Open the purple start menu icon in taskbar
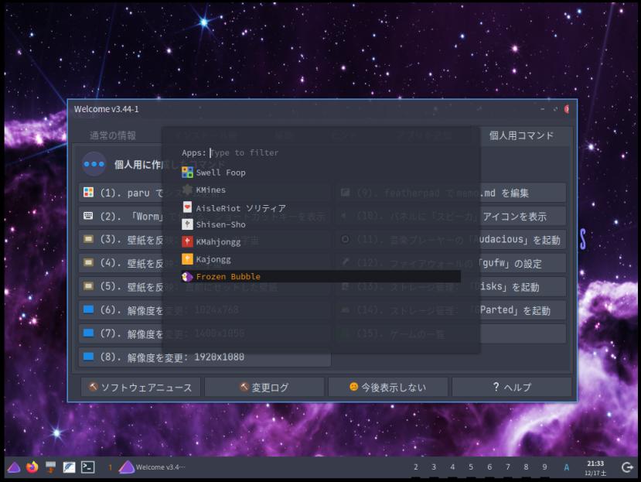The image size is (641, 482). tap(14, 467)
